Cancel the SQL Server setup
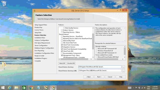The width and height of the screenshot is (160, 90). pos(110,77)
